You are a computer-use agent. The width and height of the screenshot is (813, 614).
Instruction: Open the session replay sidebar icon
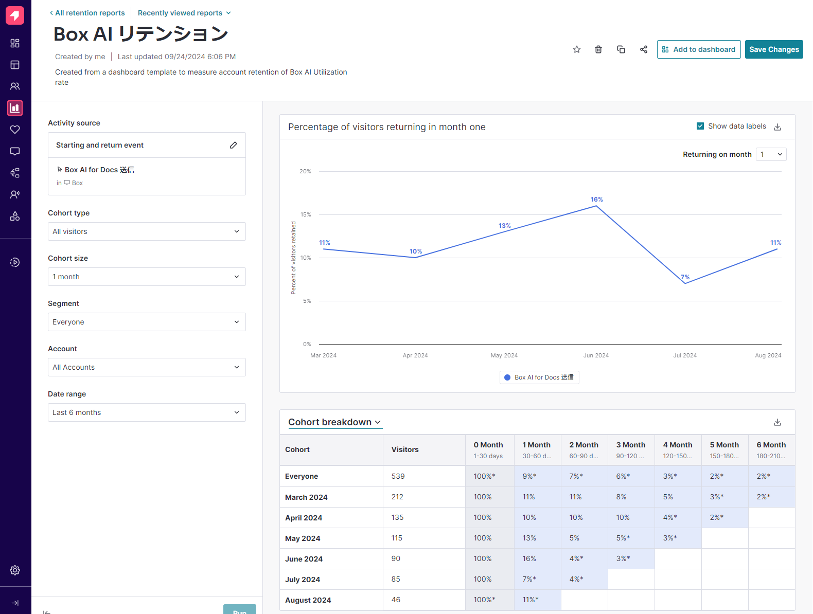(x=15, y=262)
